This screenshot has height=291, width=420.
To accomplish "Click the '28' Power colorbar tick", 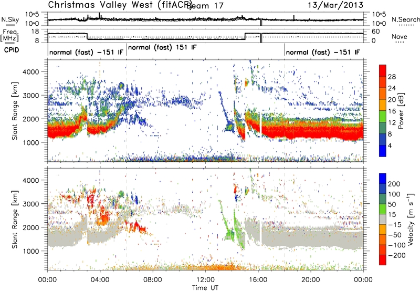I will [392, 77].
